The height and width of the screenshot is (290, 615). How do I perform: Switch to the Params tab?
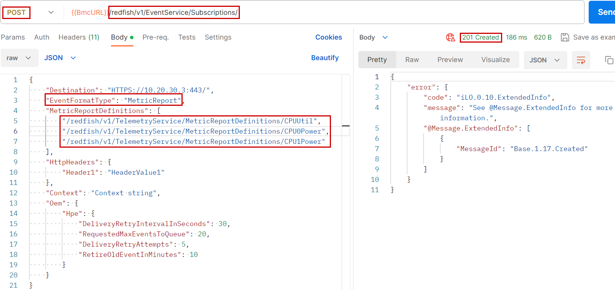click(x=13, y=37)
